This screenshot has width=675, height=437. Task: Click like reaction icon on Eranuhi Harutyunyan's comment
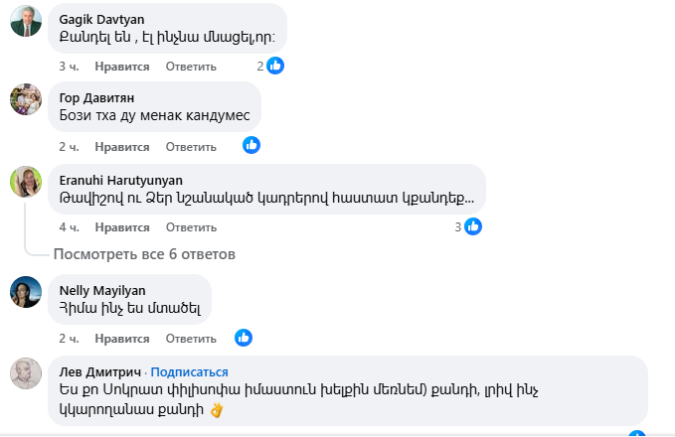coord(473,226)
